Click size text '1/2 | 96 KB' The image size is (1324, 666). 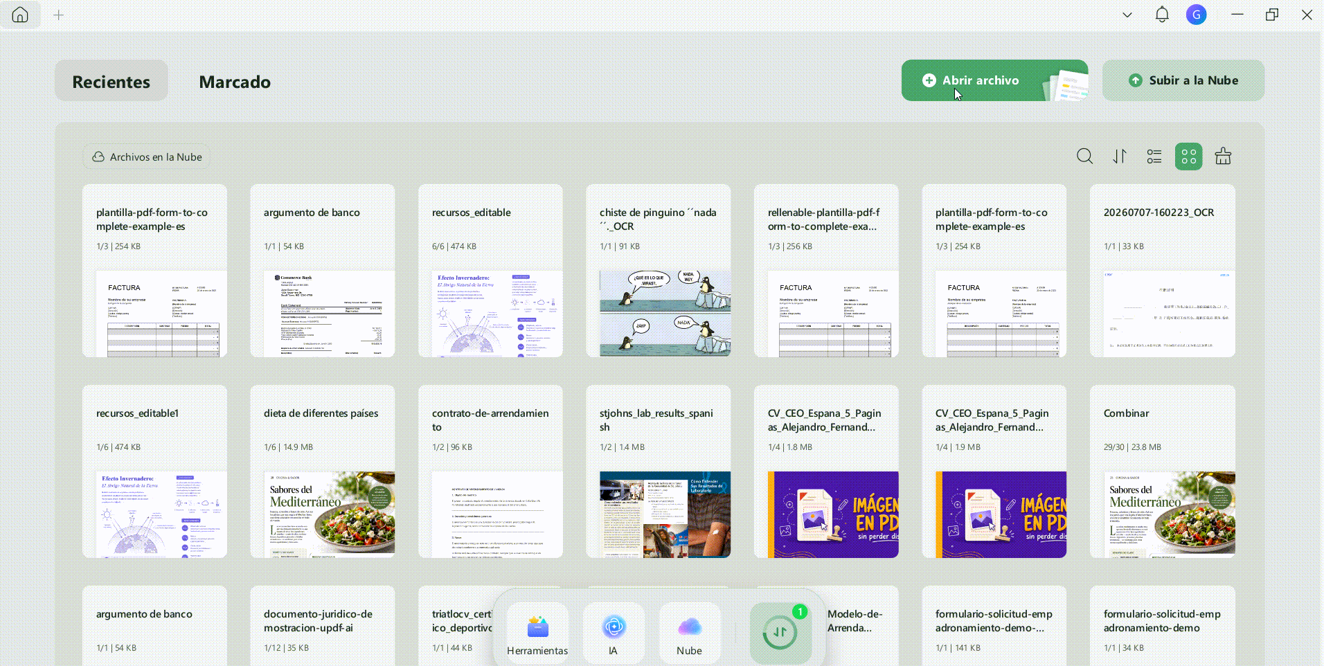coord(452,447)
